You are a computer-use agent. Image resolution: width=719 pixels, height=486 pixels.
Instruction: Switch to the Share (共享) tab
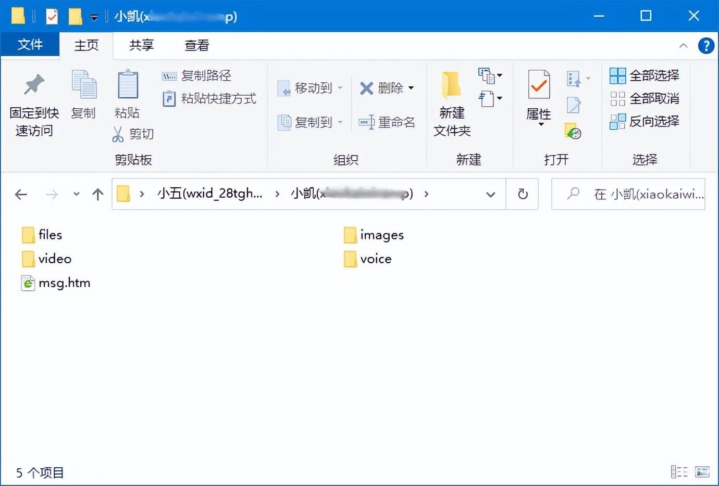click(141, 46)
